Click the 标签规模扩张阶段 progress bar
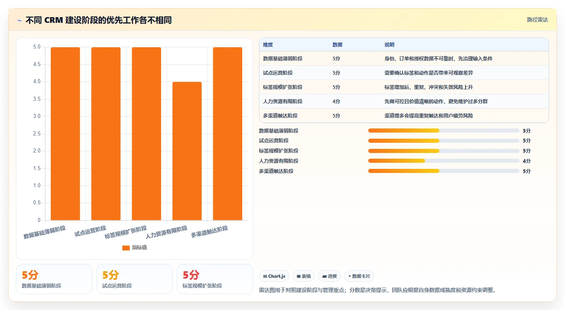565x310 pixels. tap(444, 151)
